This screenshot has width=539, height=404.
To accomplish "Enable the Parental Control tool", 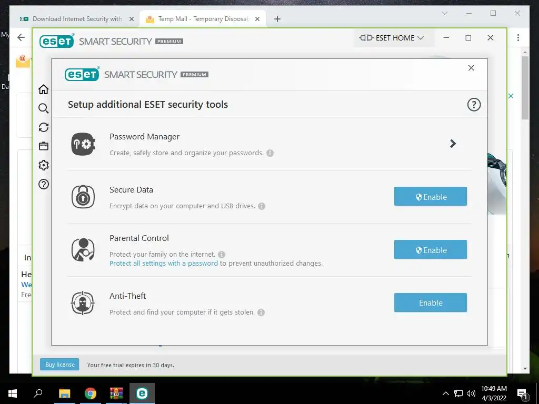I will pos(431,250).
